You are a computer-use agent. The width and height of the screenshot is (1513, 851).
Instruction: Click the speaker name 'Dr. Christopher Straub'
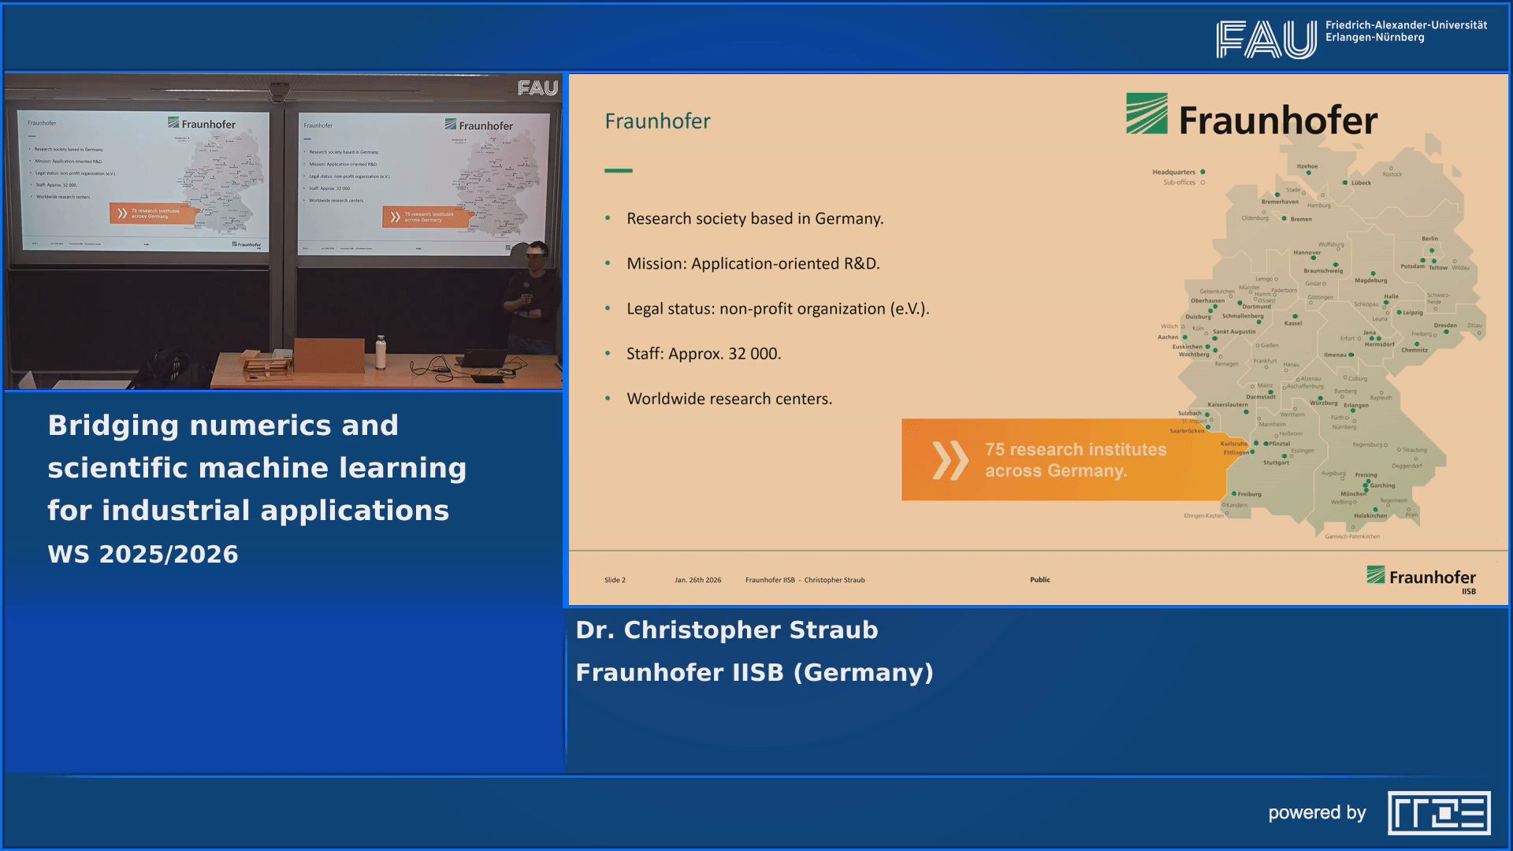[727, 630]
